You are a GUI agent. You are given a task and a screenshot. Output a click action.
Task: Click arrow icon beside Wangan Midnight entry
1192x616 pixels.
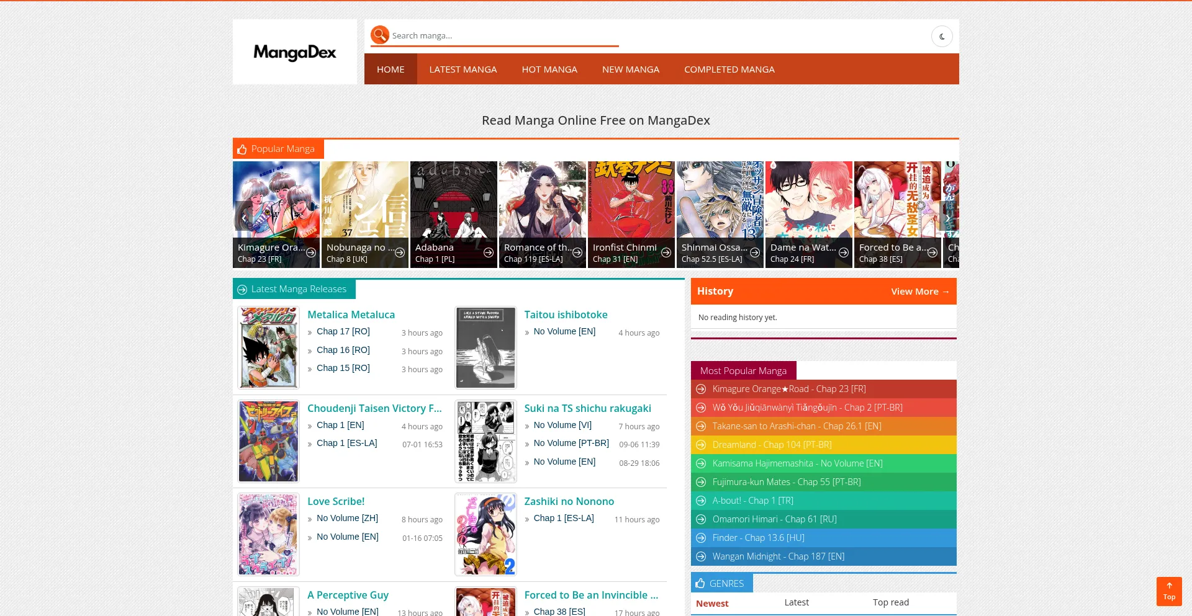coord(701,556)
